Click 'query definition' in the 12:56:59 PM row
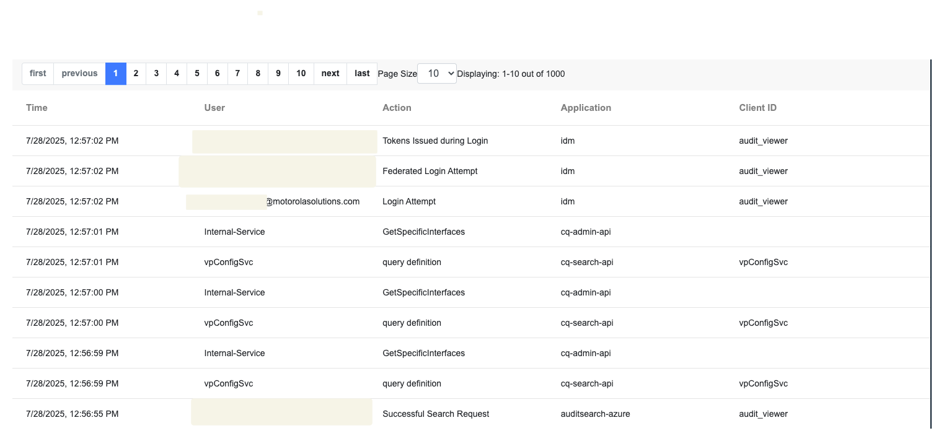Viewport: 944px width, 441px height. tap(412, 383)
